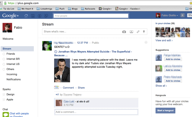Open We Heart It bookmark folder

click(25, 9)
